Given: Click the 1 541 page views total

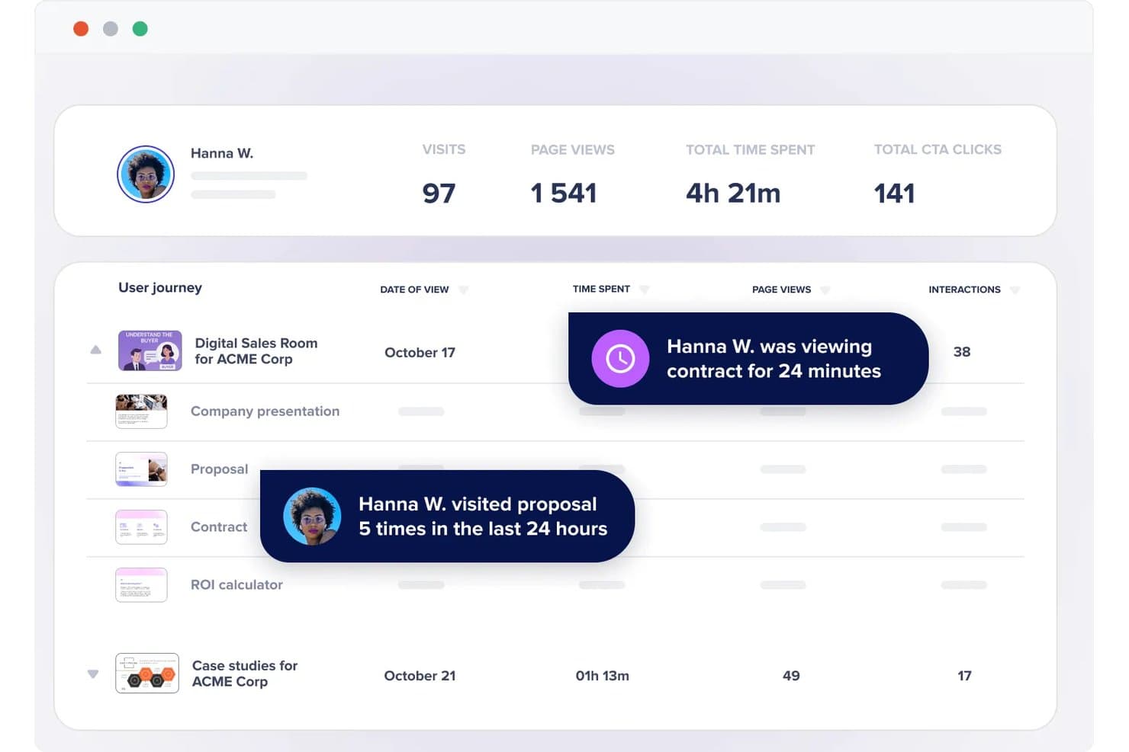Looking at the screenshot, I should click(x=564, y=194).
